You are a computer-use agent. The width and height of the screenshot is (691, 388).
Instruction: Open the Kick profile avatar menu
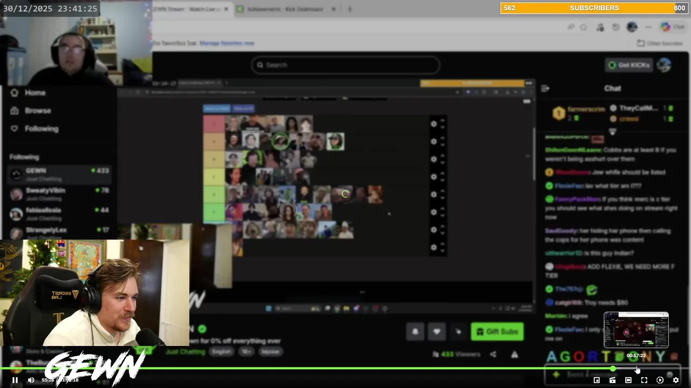[664, 65]
